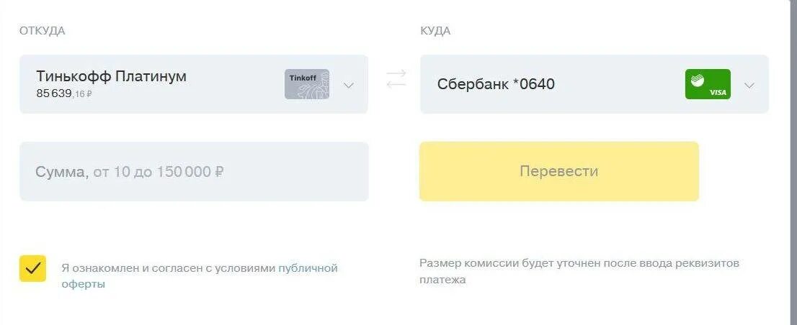Untick the public offer agreement checkbox
The height and width of the screenshot is (325, 797).
(32, 268)
